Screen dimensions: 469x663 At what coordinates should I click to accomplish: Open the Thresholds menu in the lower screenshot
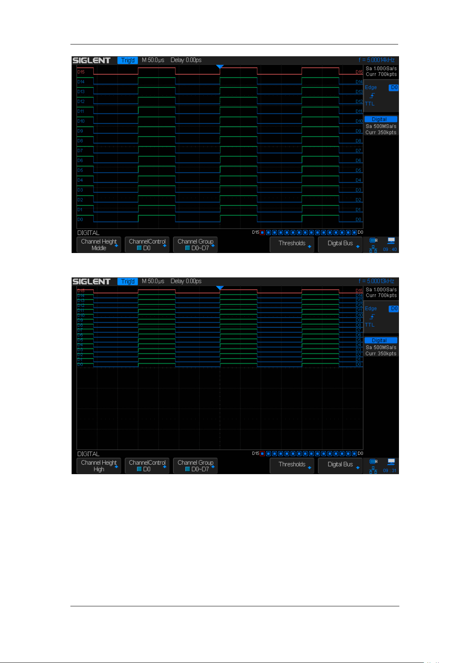pyautogui.click(x=292, y=465)
